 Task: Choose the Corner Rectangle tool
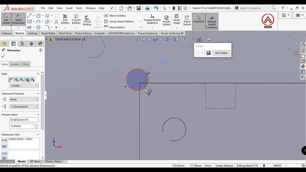click(29, 21)
